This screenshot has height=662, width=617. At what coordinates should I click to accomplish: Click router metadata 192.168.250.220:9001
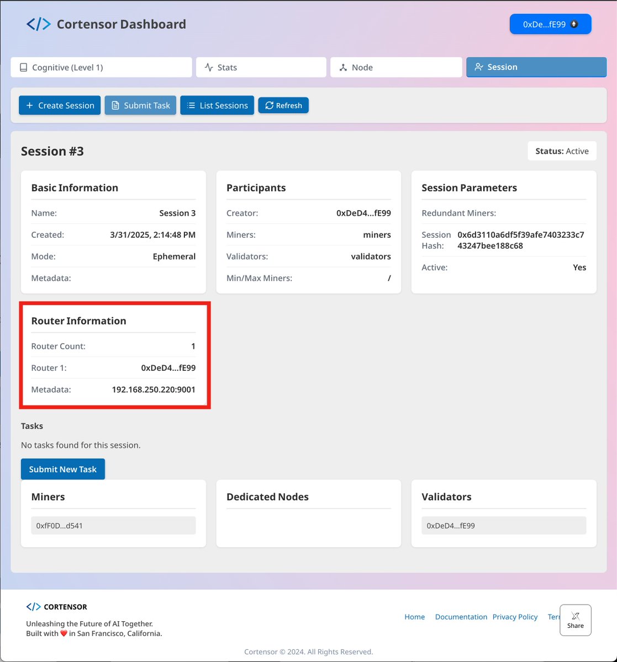coord(154,389)
